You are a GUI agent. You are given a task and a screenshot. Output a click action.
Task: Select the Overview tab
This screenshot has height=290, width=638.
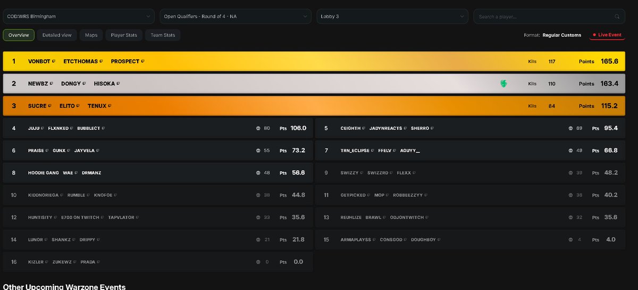pos(19,35)
